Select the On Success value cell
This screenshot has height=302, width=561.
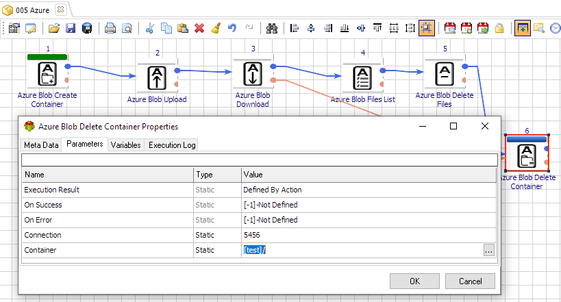tap(369, 205)
